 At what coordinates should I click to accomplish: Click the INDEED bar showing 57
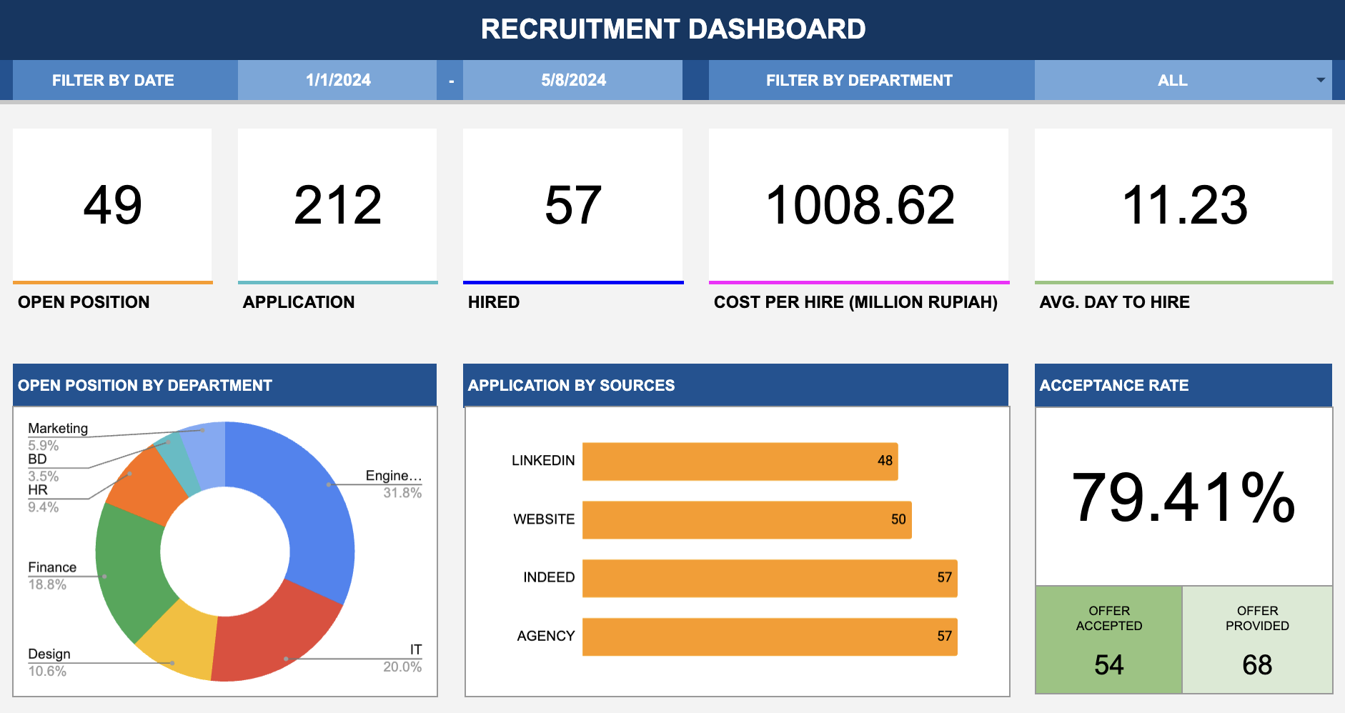[769, 578]
